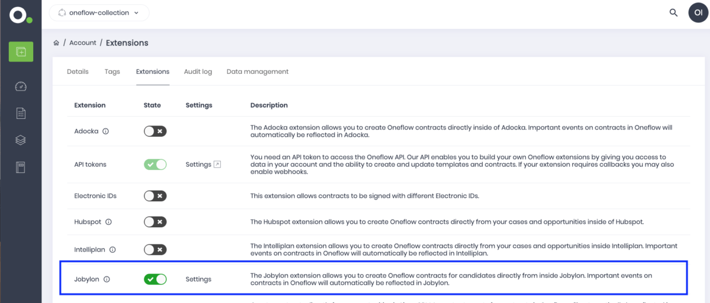The height and width of the screenshot is (303, 710).
Task: Open the OI user avatar menu
Action: 698,12
